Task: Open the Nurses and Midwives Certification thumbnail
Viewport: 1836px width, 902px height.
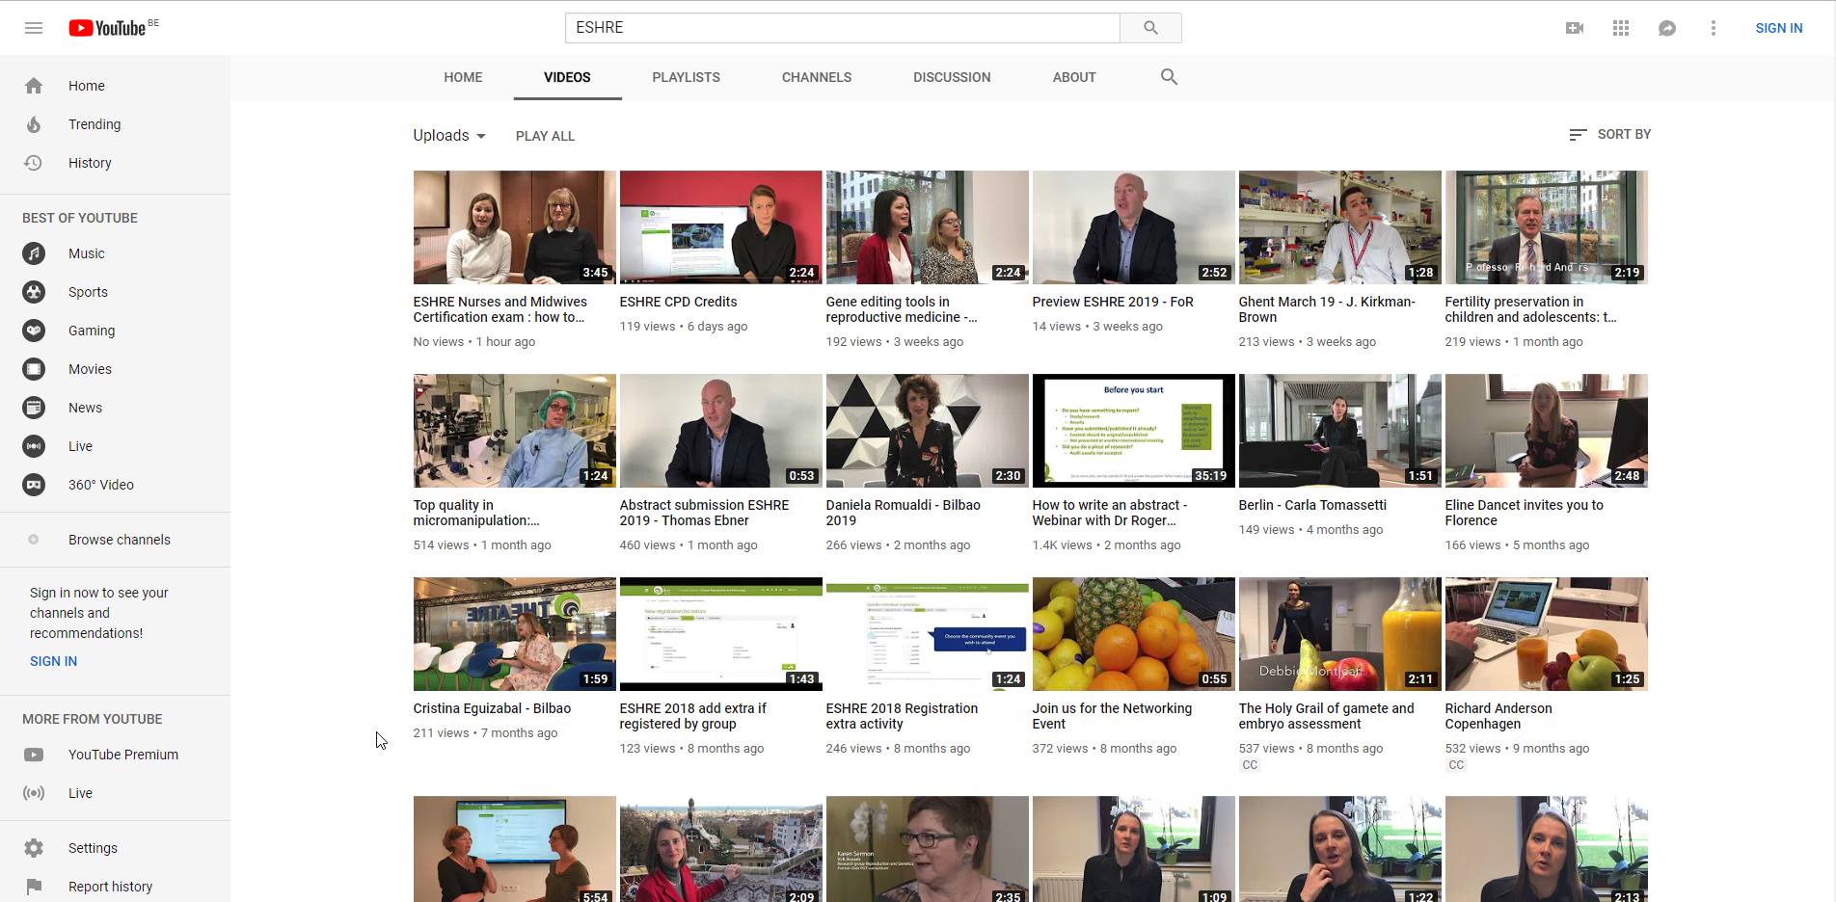Action: (x=514, y=227)
